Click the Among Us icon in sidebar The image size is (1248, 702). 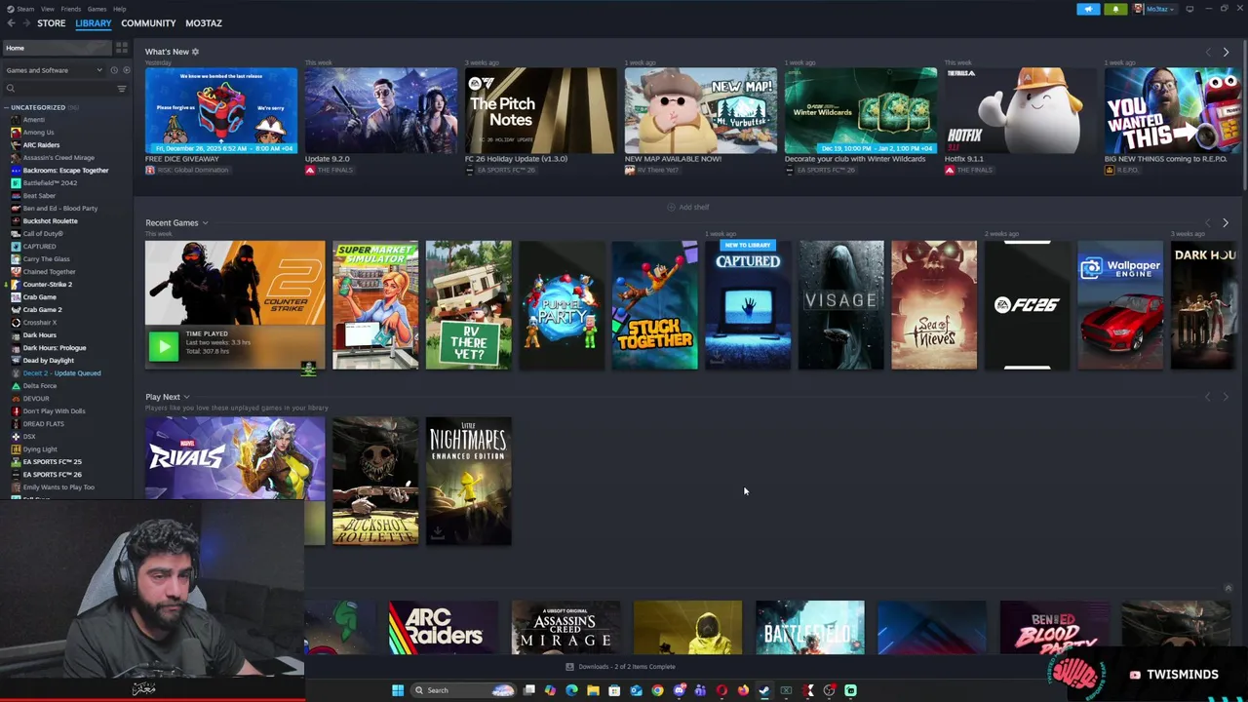(16, 133)
